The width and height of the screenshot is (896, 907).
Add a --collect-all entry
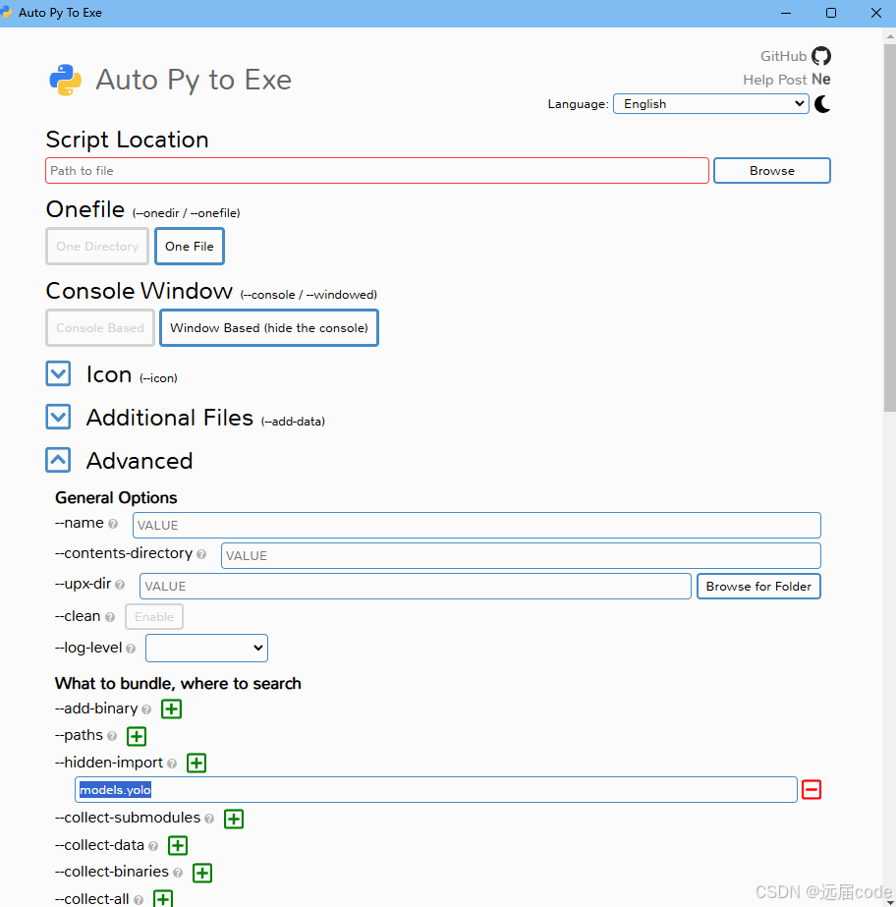pyautogui.click(x=163, y=899)
